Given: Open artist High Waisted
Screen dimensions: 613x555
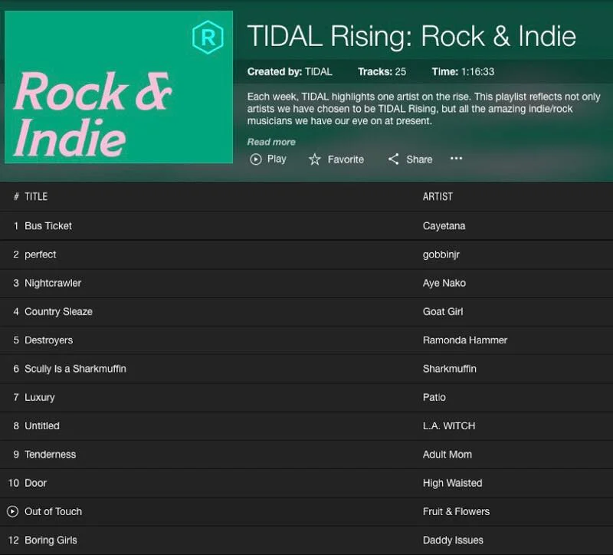Looking at the screenshot, I should click(x=452, y=483).
